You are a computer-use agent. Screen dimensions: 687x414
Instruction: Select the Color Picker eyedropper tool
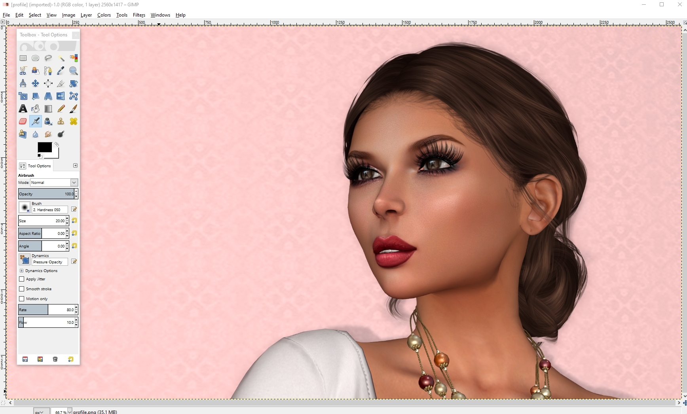61,71
